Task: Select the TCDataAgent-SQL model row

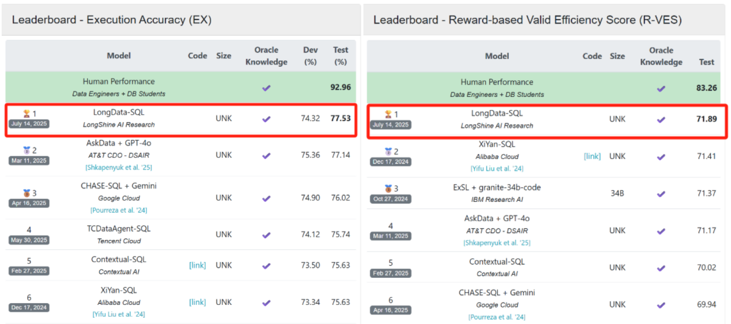Action: (x=181, y=235)
